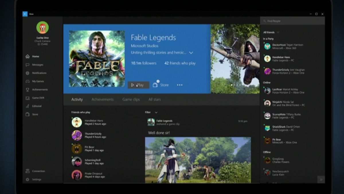Image resolution: width=344 pixels, height=194 pixels.
Task: Click the Store button under Fable Legends
Action: point(161,85)
